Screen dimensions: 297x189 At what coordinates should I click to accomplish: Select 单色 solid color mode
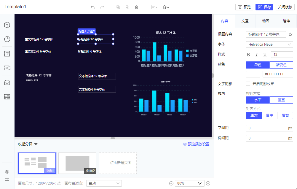[x=258, y=65]
